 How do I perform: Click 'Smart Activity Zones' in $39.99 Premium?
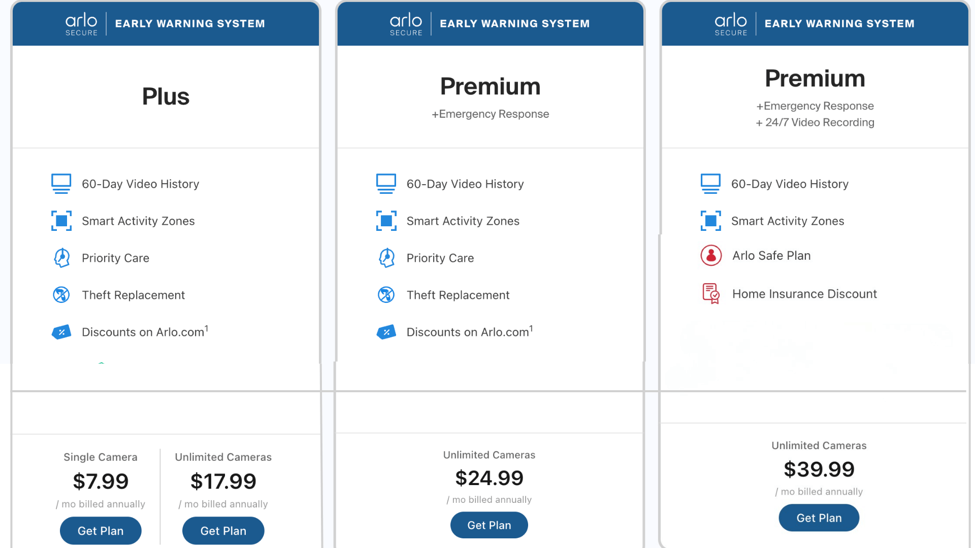[x=788, y=221]
